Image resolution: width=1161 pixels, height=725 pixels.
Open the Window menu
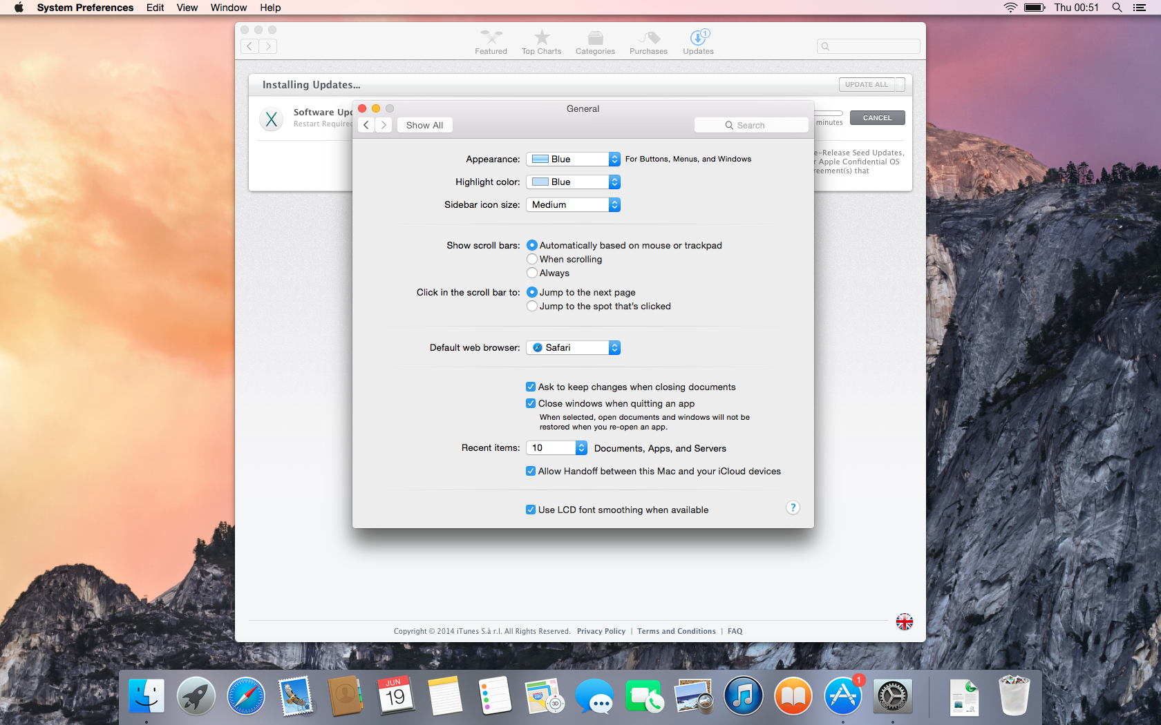229,8
